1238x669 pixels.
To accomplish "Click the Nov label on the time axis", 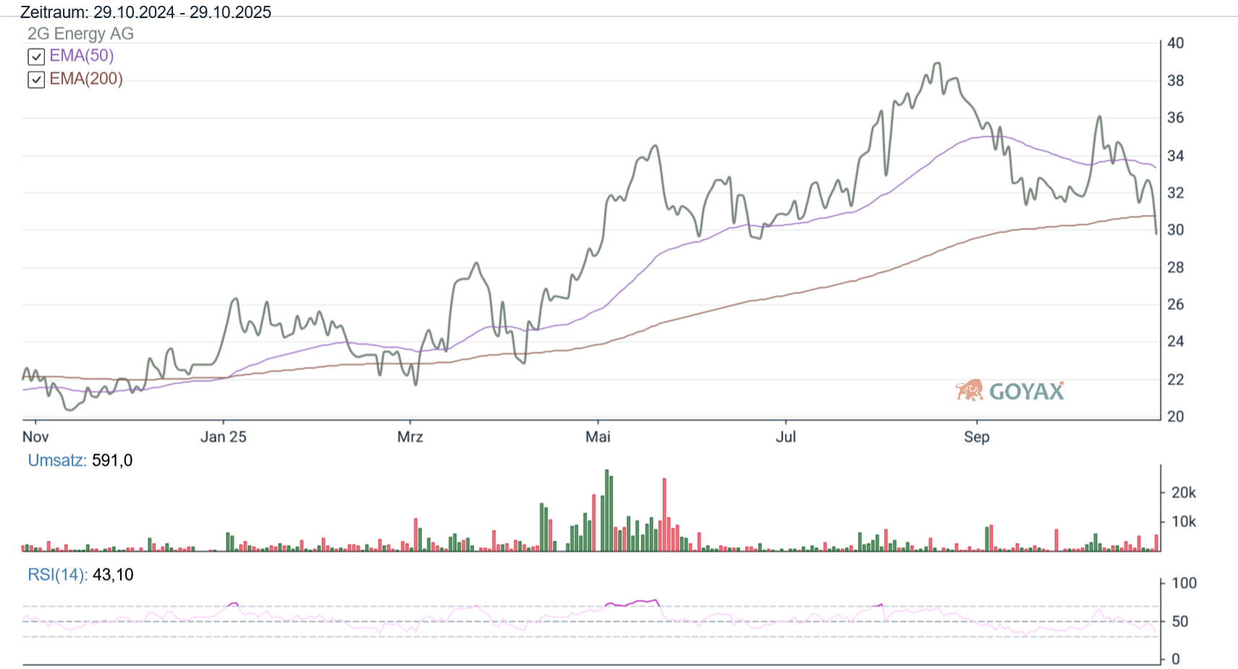I will (35, 436).
